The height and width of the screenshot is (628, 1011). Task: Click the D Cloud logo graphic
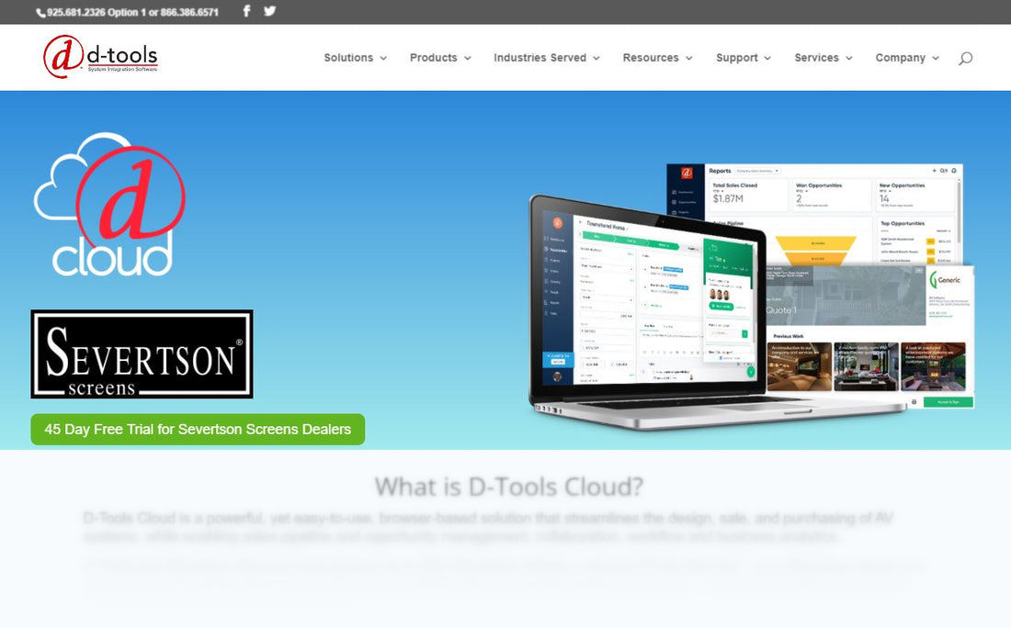click(x=110, y=206)
